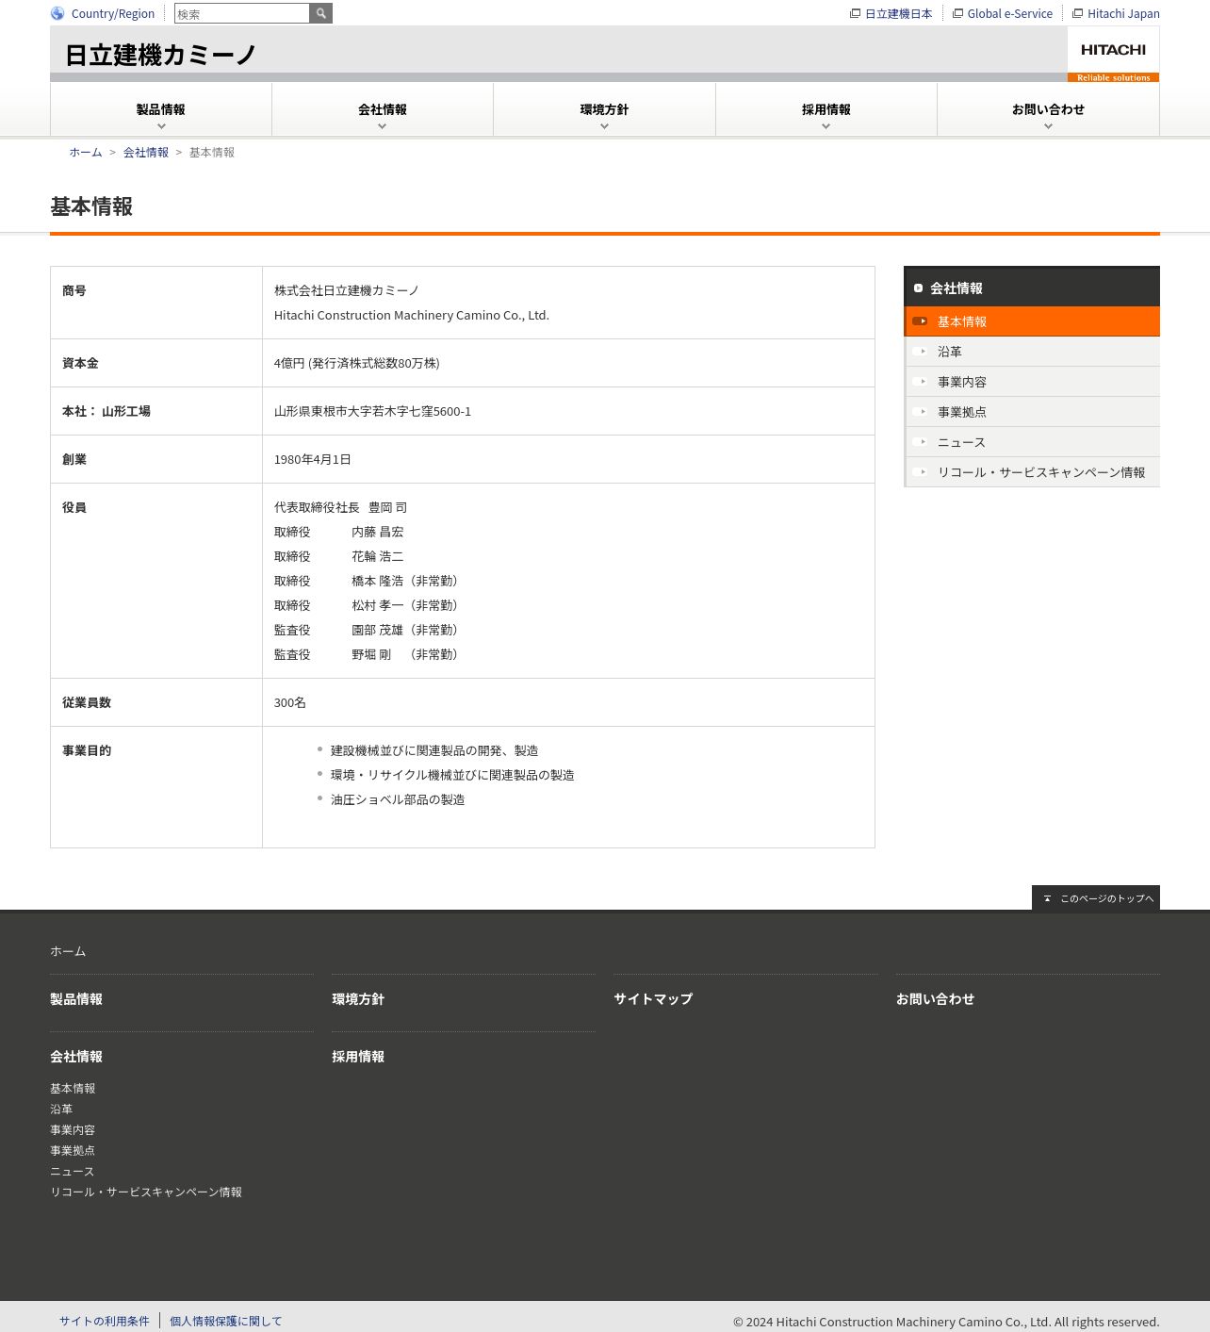Expand the 採用情報 navigation chevron
Image resolution: width=1210 pixels, height=1332 pixels.
tap(826, 126)
